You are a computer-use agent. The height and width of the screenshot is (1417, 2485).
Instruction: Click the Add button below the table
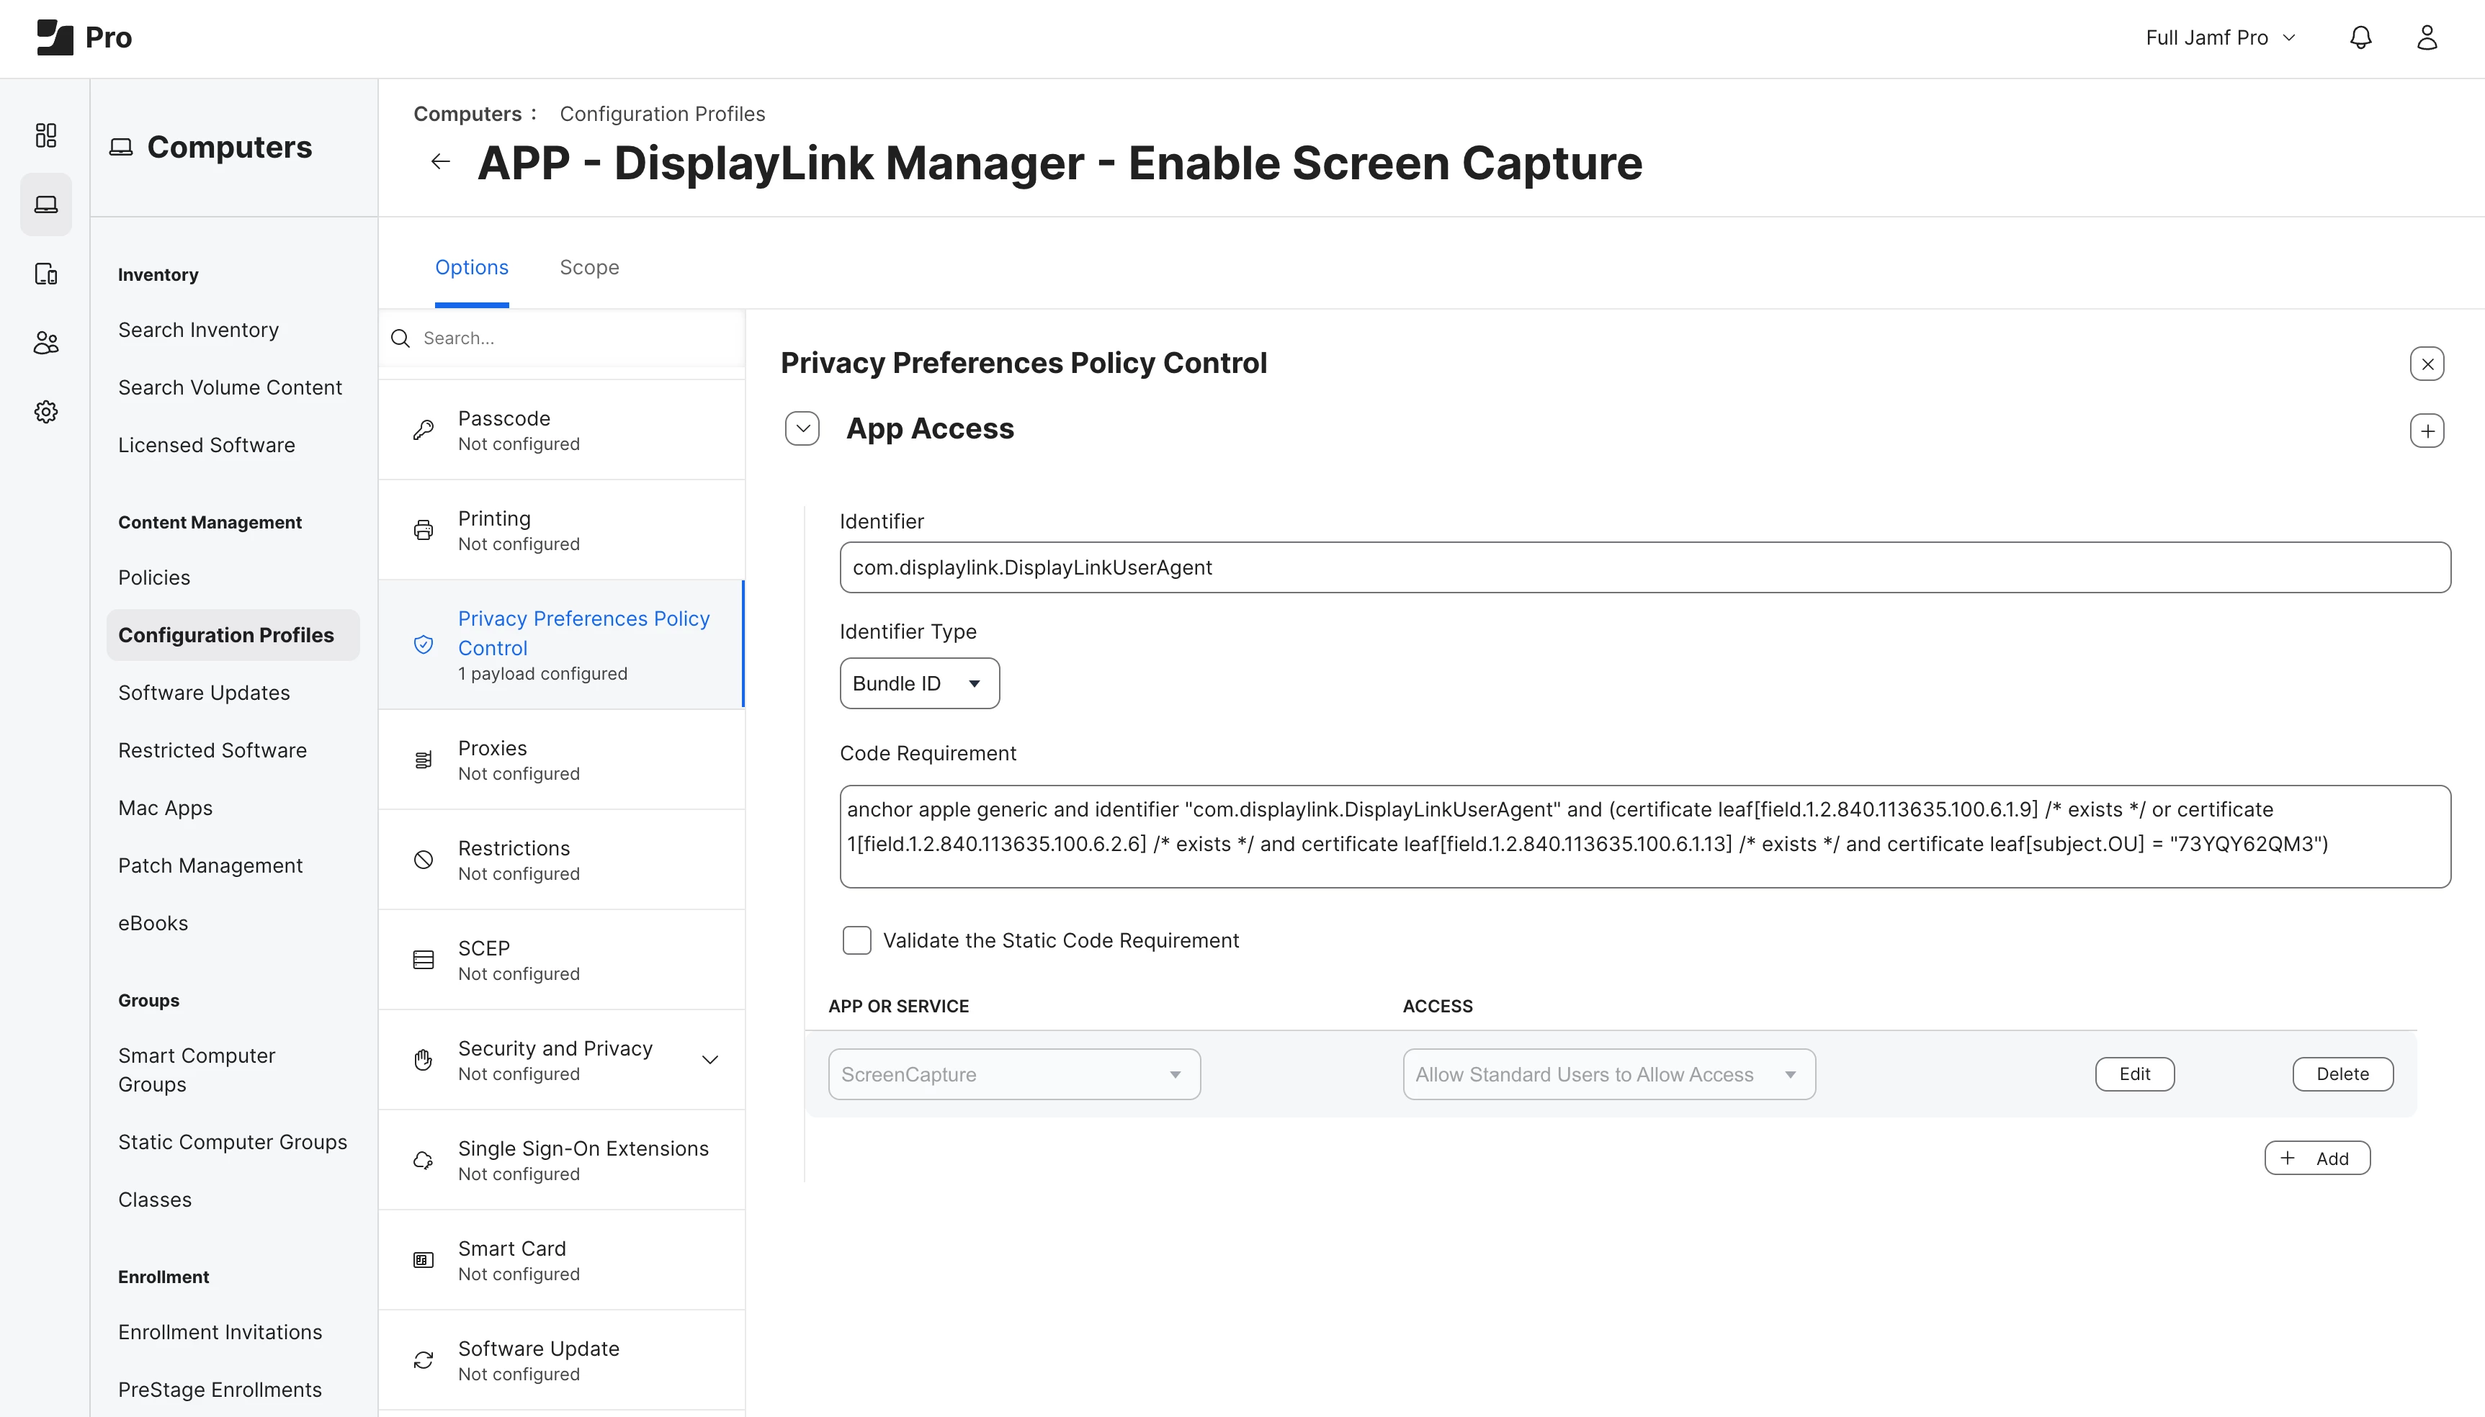pos(2318,1158)
